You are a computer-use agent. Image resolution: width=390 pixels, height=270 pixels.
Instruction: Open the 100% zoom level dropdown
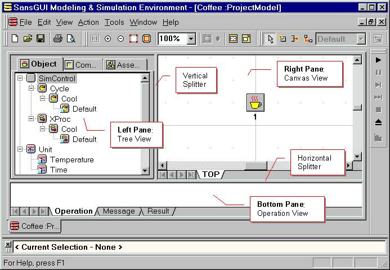(191, 39)
